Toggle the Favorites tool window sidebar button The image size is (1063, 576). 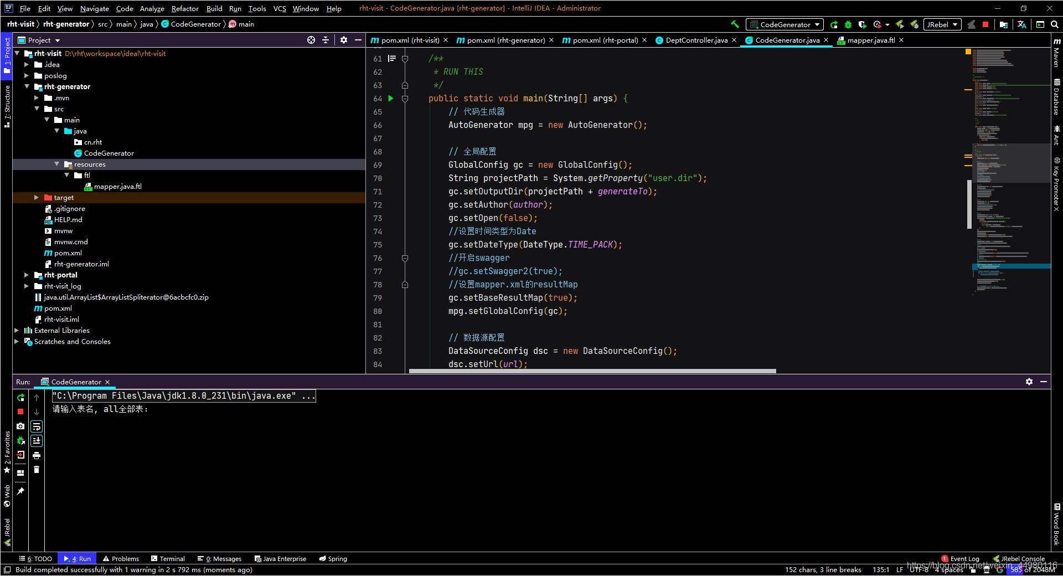[x=7, y=452]
